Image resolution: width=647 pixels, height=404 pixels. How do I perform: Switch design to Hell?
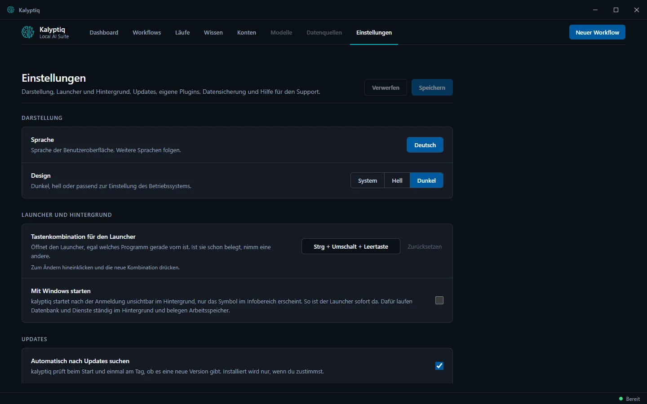pos(397,180)
